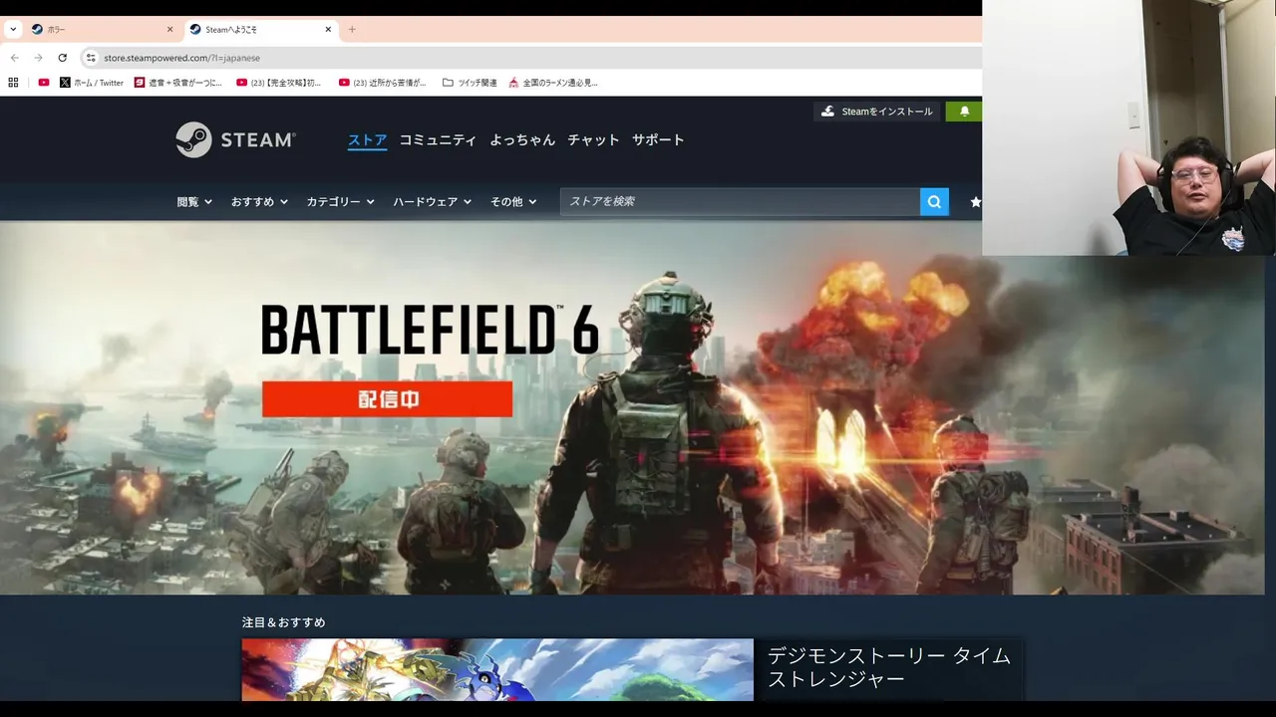Close the ホラー browser tab

tap(169, 29)
